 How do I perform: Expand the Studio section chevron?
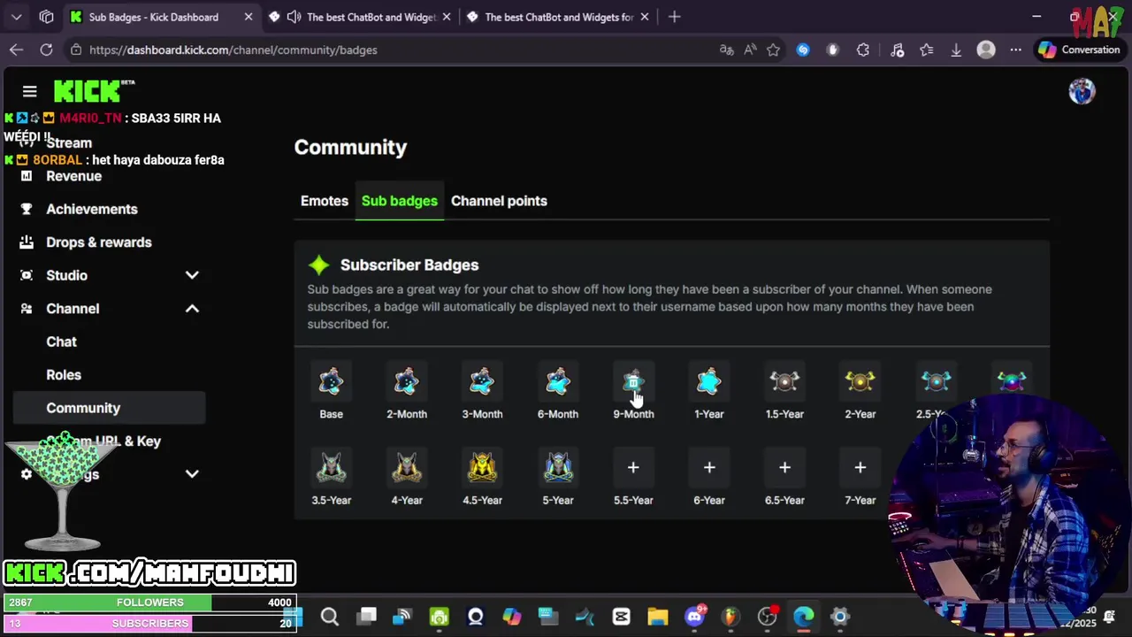(x=192, y=275)
